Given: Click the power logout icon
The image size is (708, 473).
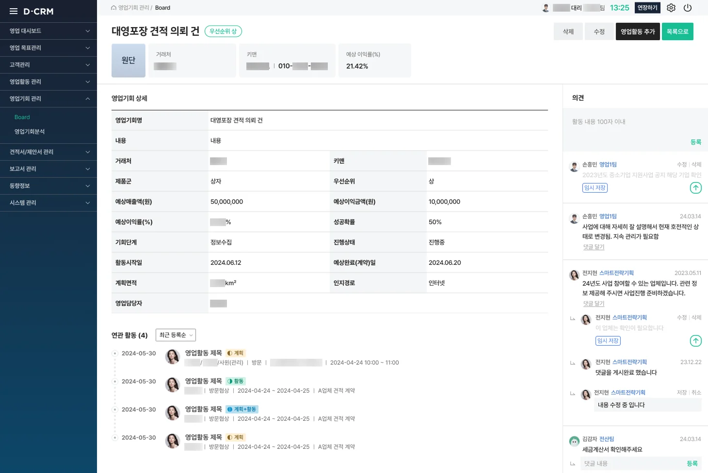Looking at the screenshot, I should point(688,8).
